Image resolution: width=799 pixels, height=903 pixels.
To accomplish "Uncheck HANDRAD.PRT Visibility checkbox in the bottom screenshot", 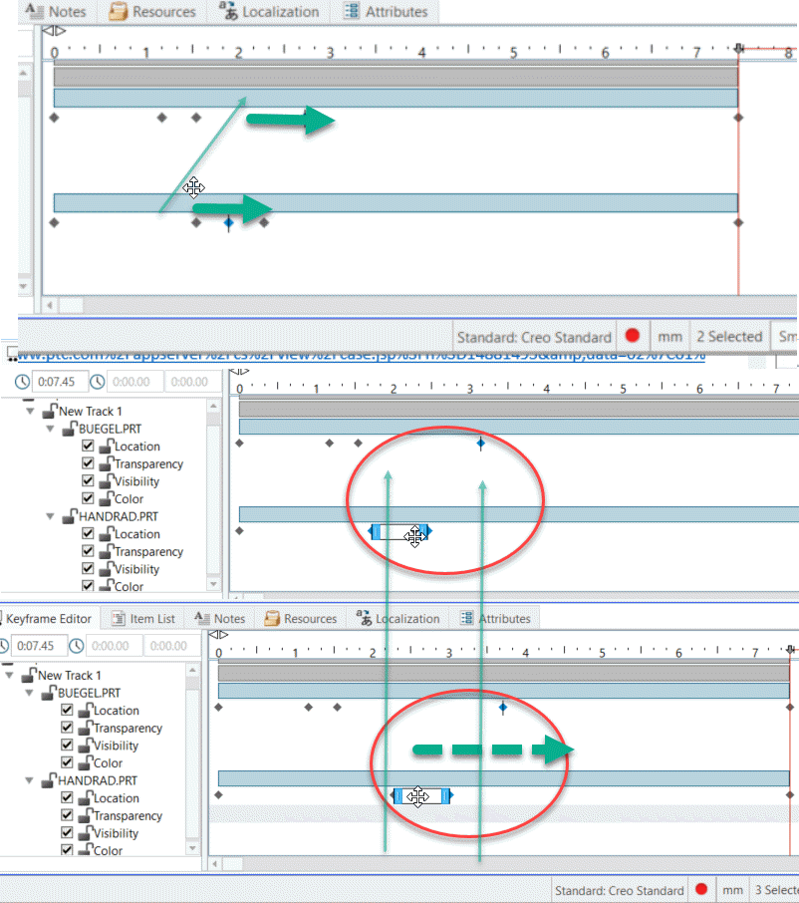I will click(67, 833).
